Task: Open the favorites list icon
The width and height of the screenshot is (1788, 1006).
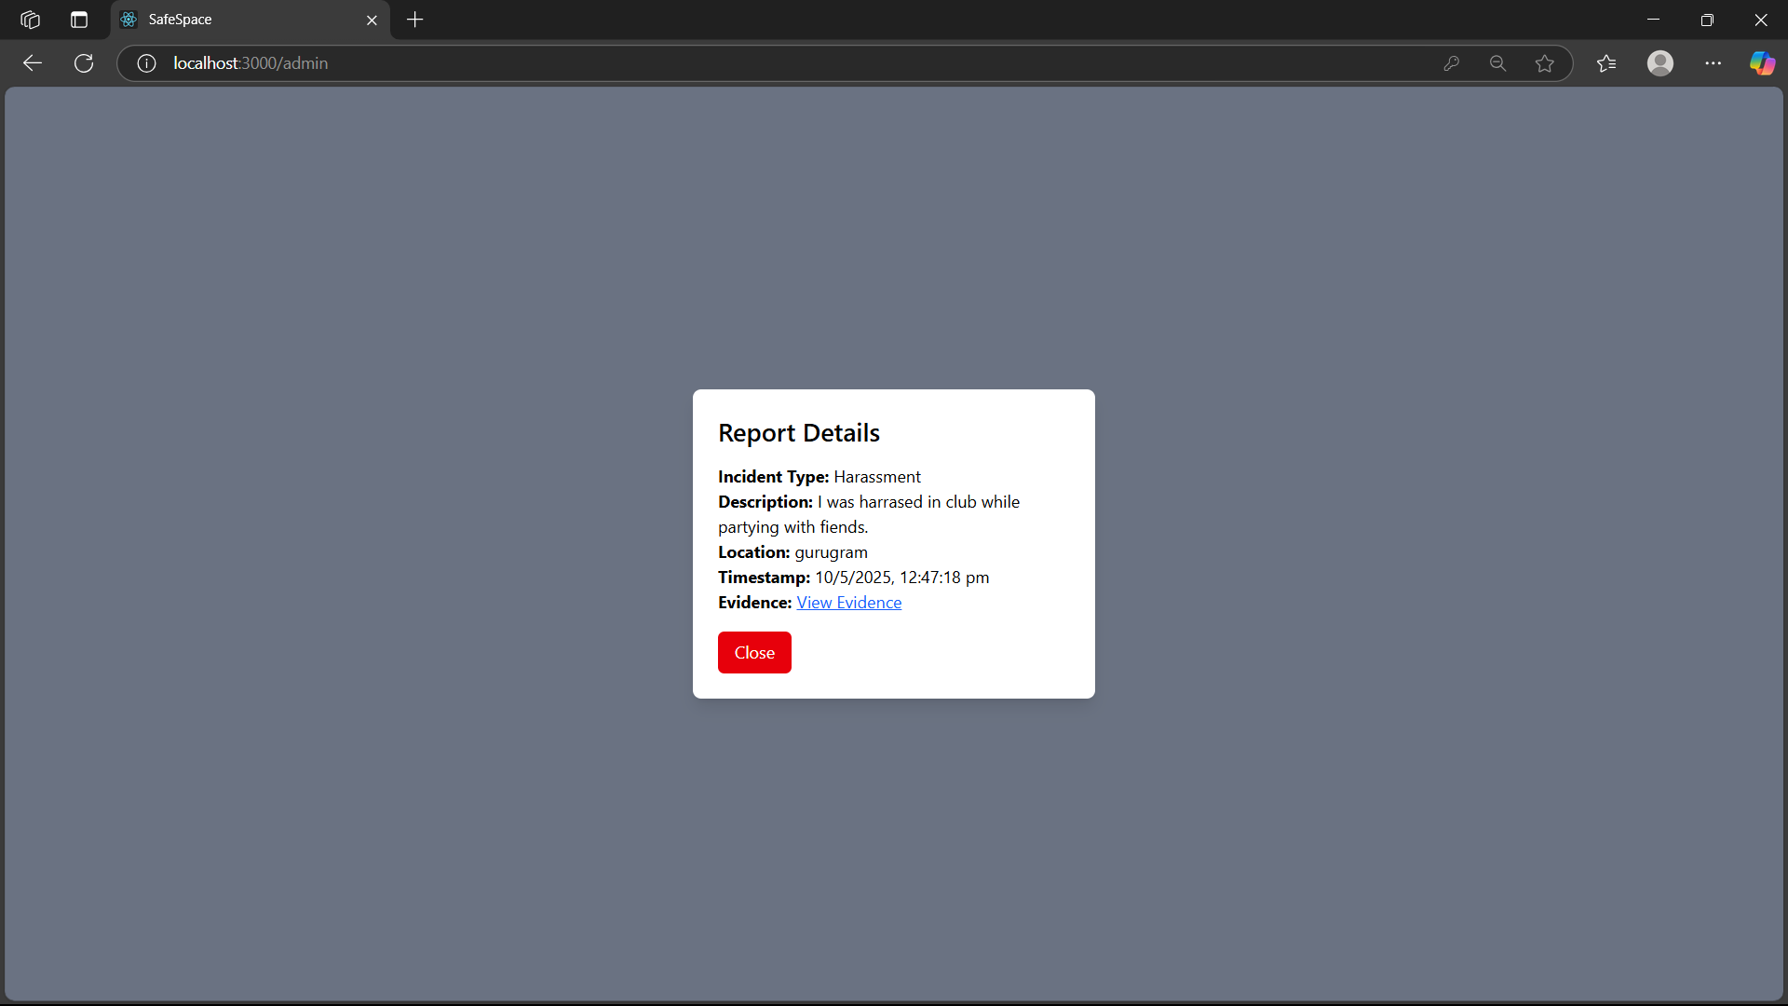Action: click(1606, 63)
